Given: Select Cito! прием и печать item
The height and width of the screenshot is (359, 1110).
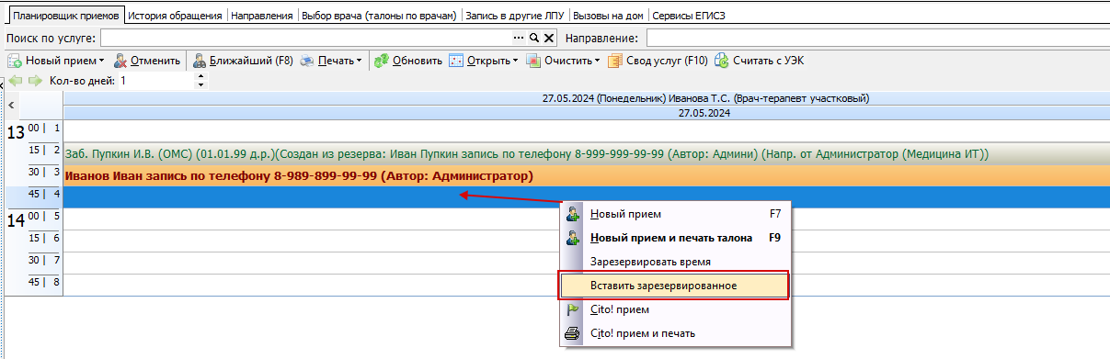Looking at the screenshot, I should pyautogui.click(x=674, y=333).
